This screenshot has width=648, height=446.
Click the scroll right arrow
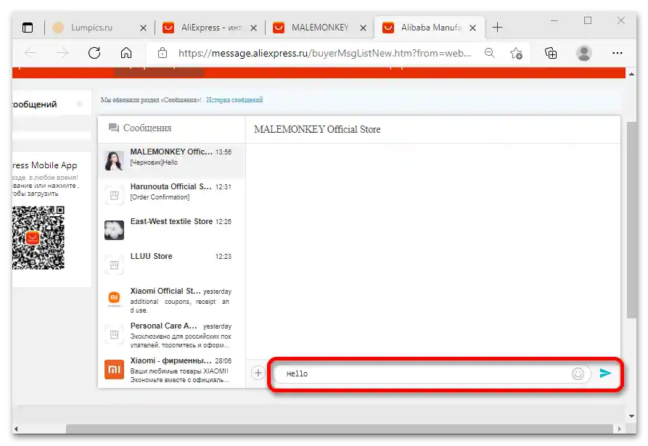click(x=619, y=429)
